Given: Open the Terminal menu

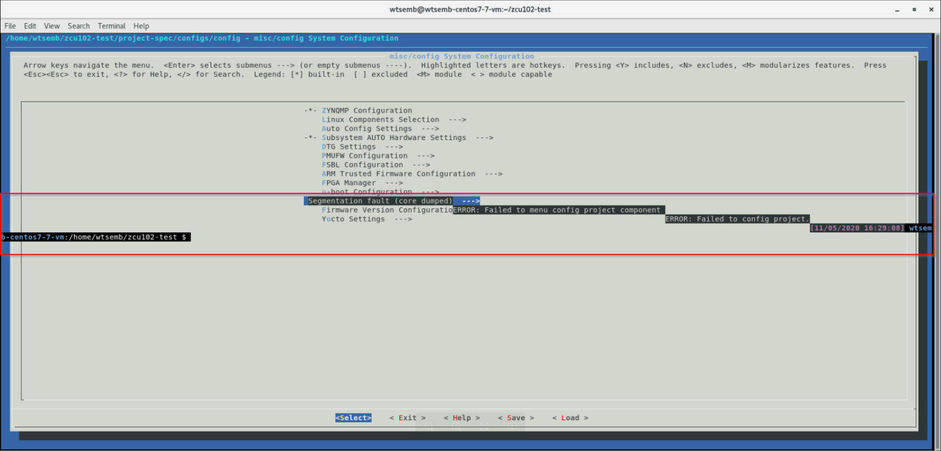Looking at the screenshot, I should coord(112,26).
